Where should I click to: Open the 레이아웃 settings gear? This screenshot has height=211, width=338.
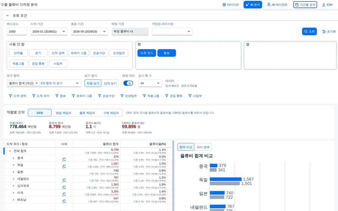(x=231, y=5)
